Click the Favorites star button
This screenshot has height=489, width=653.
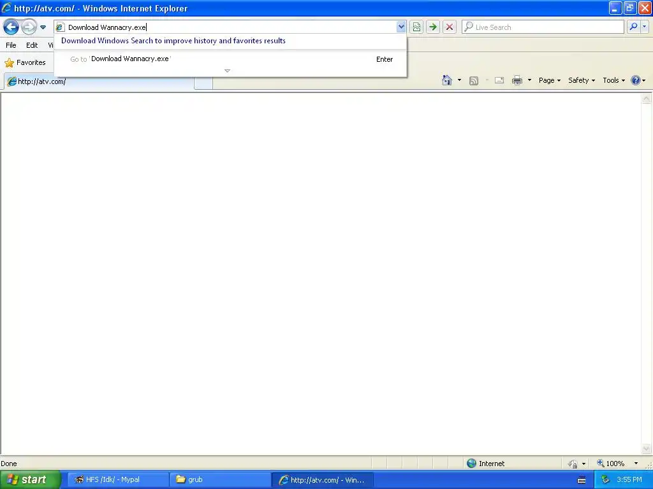(x=25, y=63)
